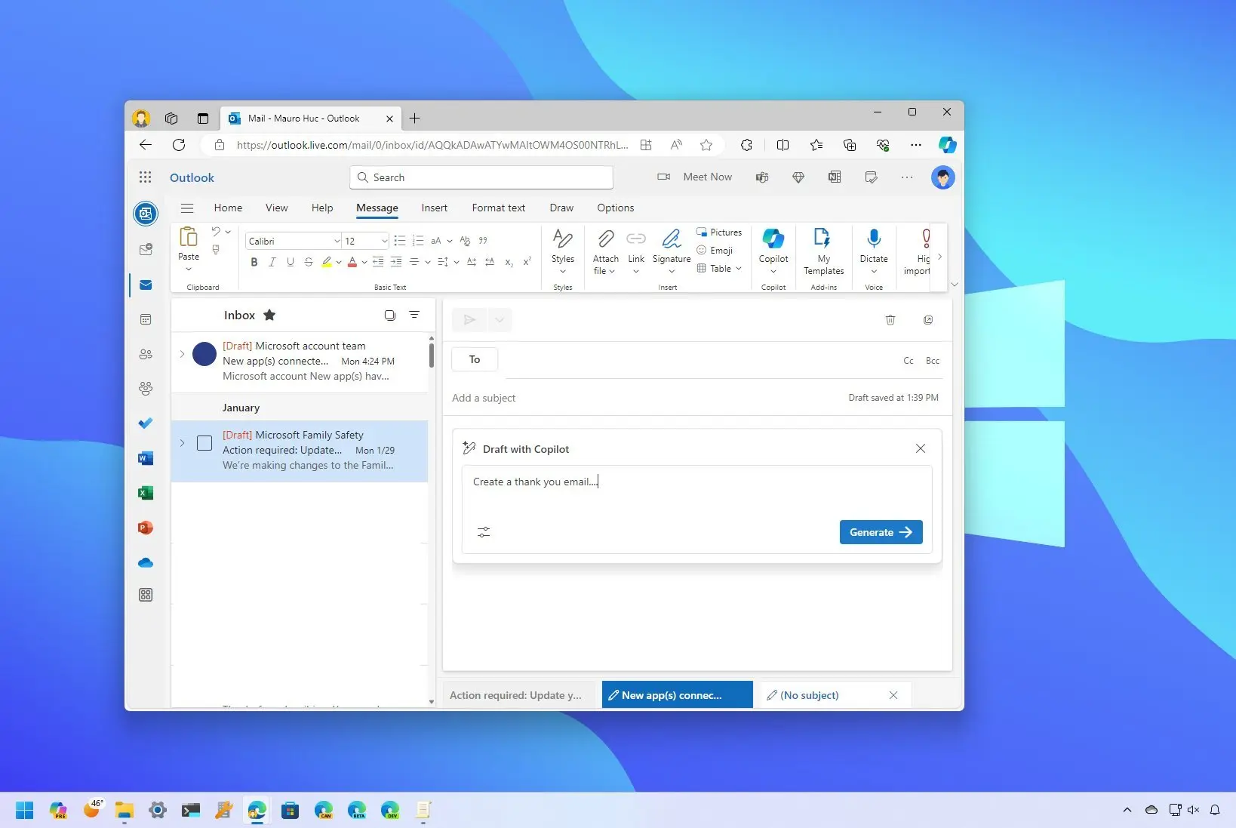Open the People view in the sidebar
Image resolution: width=1236 pixels, height=828 pixels.
(x=146, y=354)
